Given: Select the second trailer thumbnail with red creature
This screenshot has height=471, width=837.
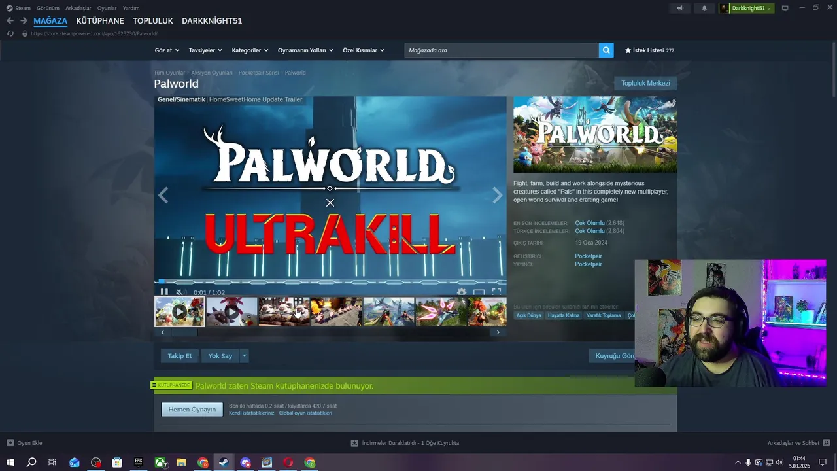Looking at the screenshot, I should (x=231, y=311).
